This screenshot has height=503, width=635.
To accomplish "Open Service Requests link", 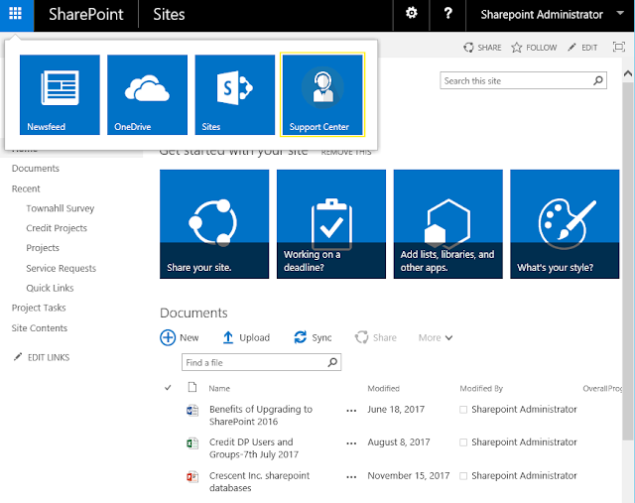I will click(x=62, y=268).
